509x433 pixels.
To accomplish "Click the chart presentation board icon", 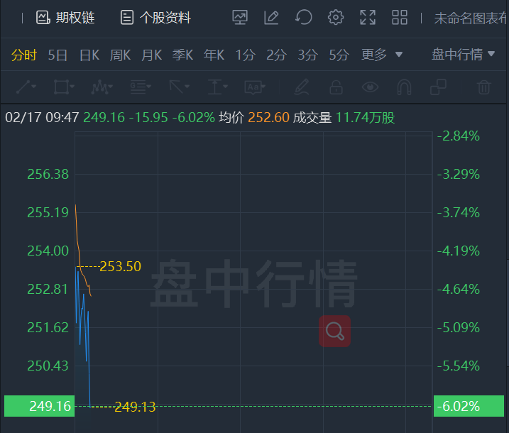I will 240,17.
